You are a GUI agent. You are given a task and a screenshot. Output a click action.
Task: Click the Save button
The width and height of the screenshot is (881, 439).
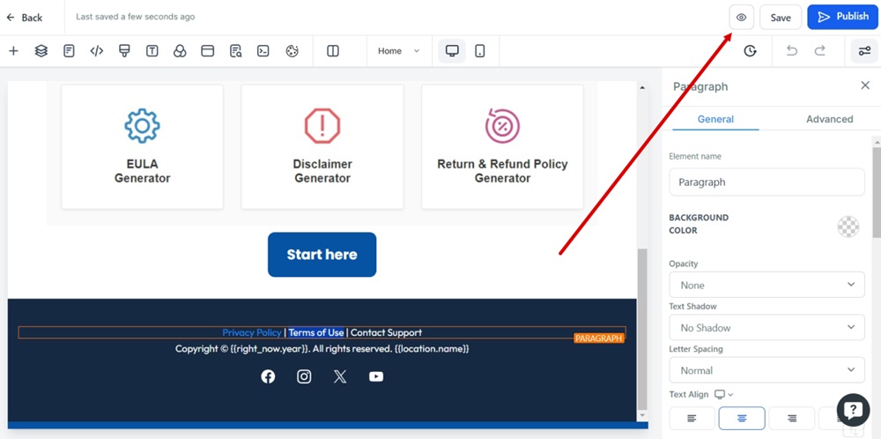781,18
